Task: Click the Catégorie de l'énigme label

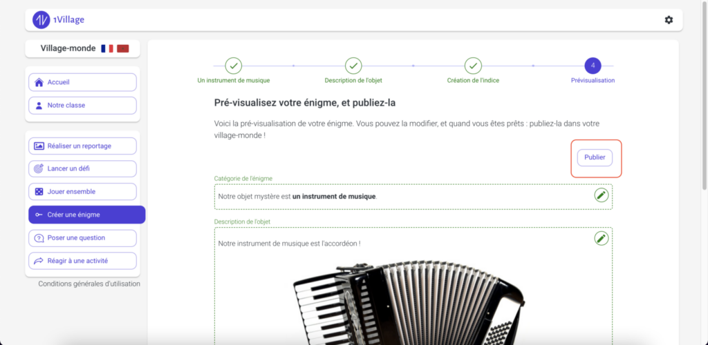Action: 243,178
